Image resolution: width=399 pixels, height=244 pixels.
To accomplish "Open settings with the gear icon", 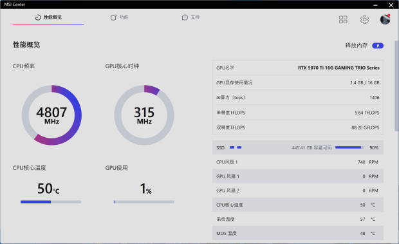I will 364,19.
